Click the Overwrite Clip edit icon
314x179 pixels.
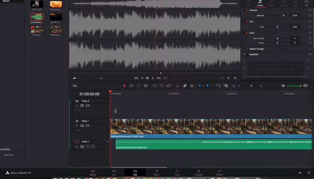point(162,86)
